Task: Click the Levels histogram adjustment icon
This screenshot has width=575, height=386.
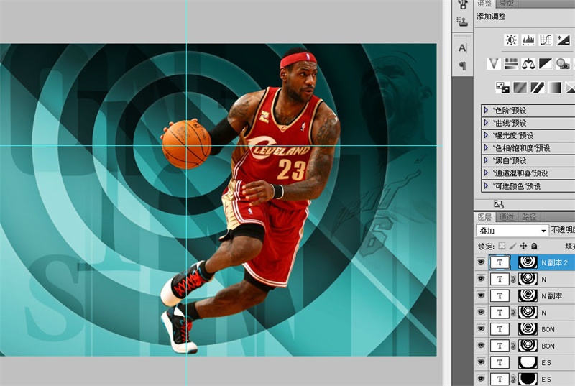Action: tap(528, 40)
